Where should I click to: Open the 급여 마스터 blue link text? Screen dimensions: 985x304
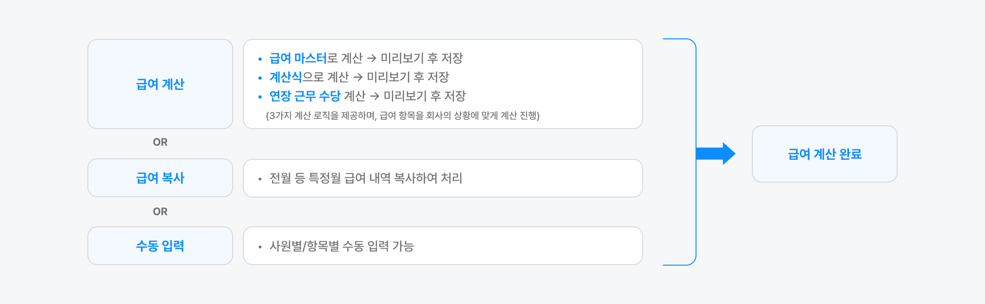(x=298, y=58)
